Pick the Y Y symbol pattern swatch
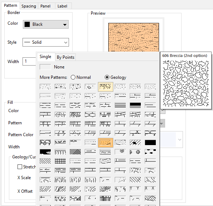Screen dimensions: 213x206 pos(135,189)
